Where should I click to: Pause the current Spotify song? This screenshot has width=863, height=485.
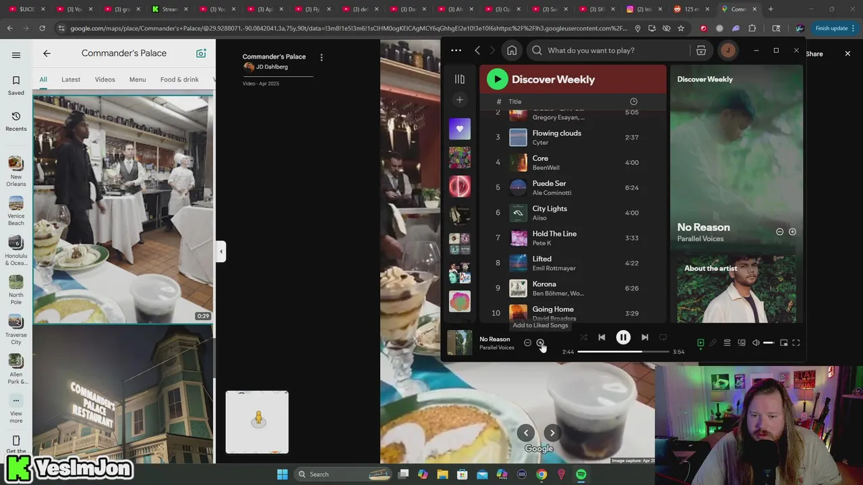tap(623, 337)
